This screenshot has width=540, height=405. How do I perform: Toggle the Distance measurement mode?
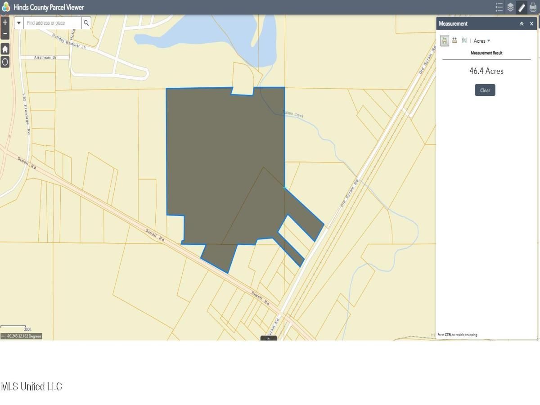click(x=454, y=40)
